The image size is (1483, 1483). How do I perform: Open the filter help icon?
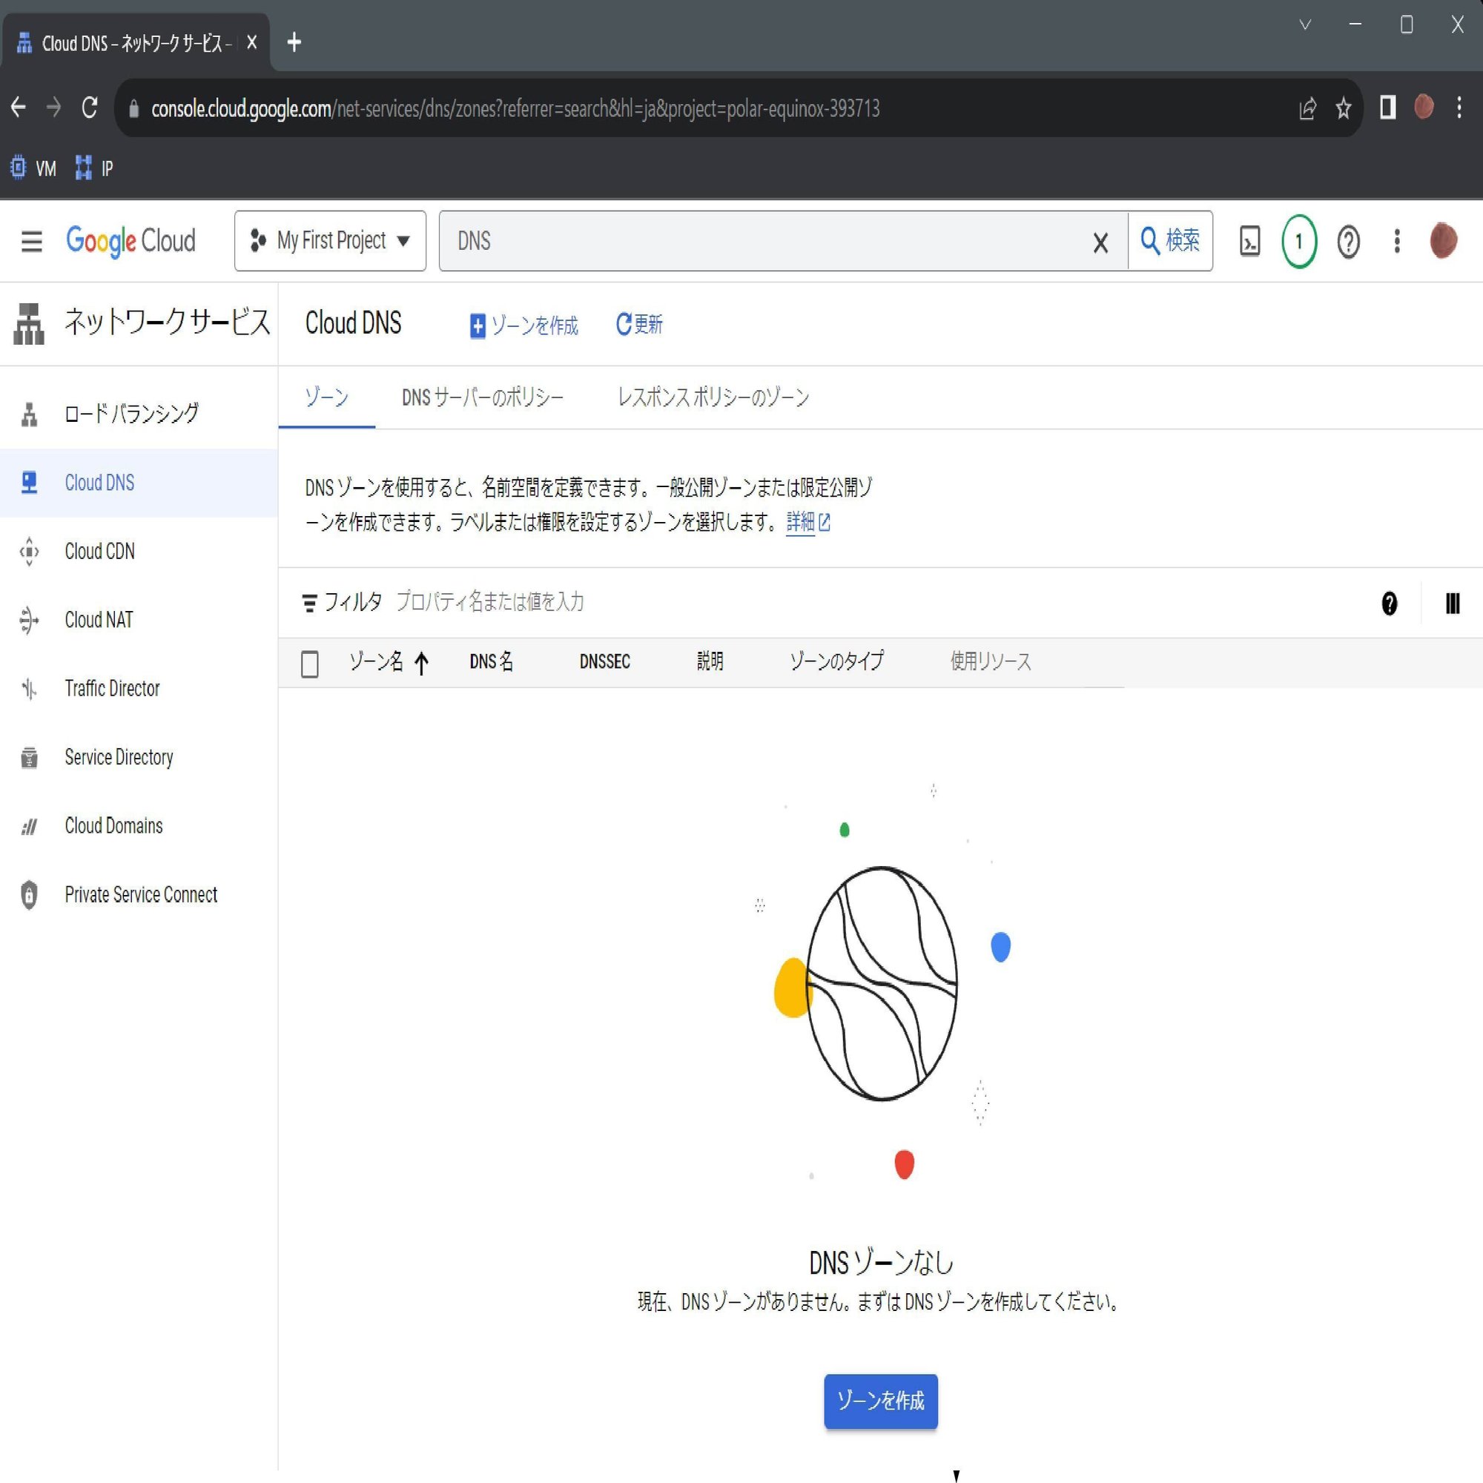tap(1389, 604)
